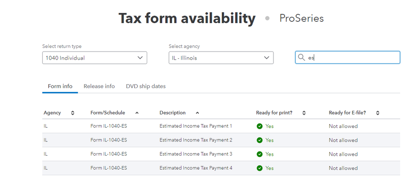Sort by Ready for E-file column
The height and width of the screenshot is (193, 419).
(377, 113)
